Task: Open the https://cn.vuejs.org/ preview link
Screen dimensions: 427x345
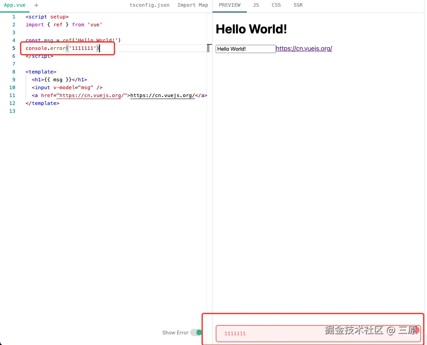Action: (304, 49)
